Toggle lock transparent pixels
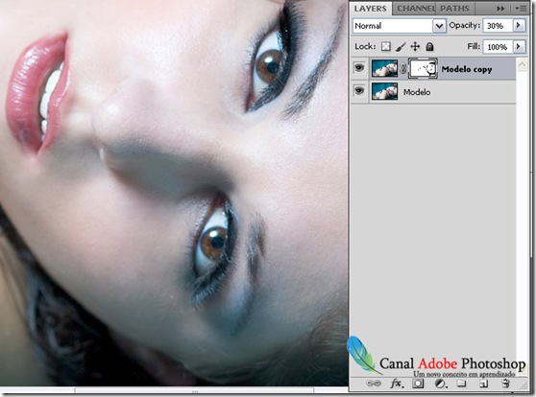Image resolution: width=536 pixels, height=397 pixels. coord(385,46)
